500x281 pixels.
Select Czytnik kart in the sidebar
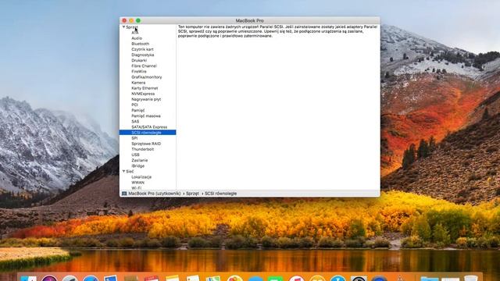click(142, 49)
